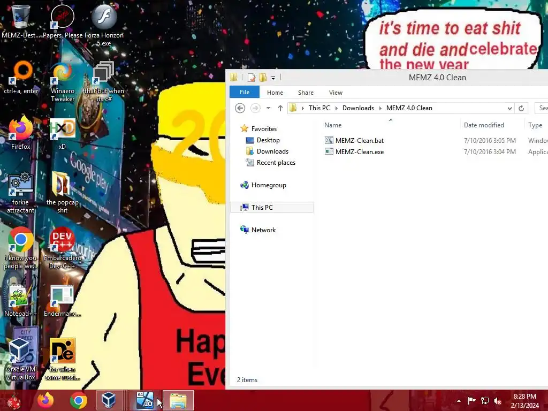The image size is (548, 411).
Task: Select Favorites in navigation pane
Action: pos(264,129)
